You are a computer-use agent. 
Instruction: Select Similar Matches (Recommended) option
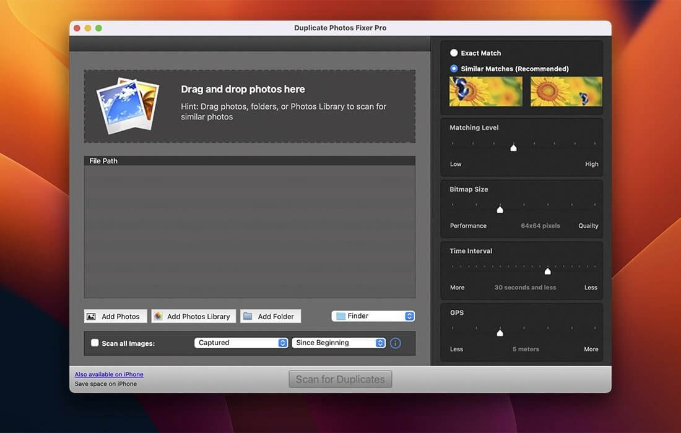(x=453, y=69)
